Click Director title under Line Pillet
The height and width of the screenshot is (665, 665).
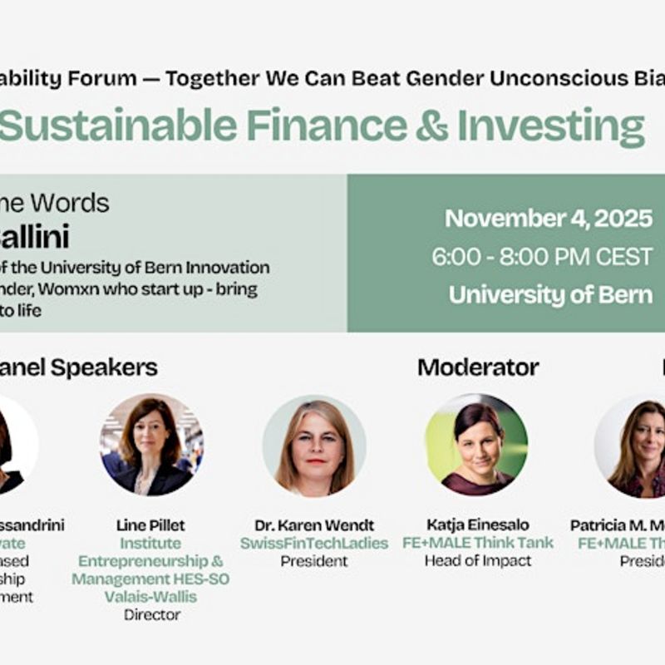(x=150, y=615)
